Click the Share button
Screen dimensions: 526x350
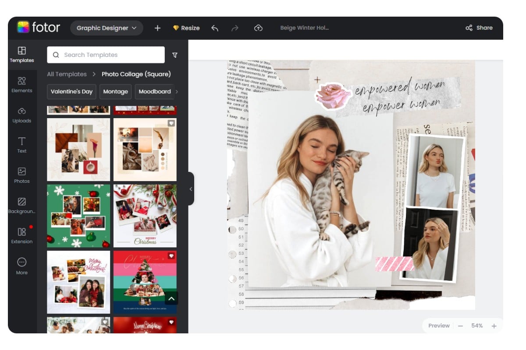[479, 28]
